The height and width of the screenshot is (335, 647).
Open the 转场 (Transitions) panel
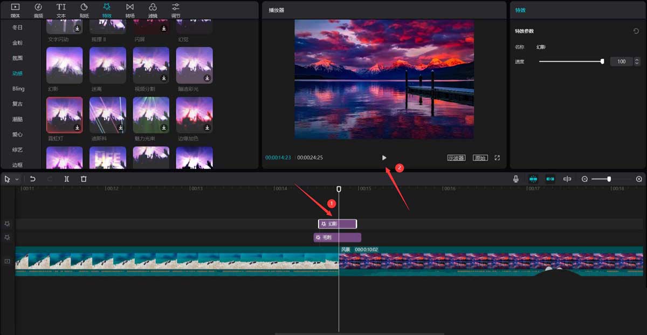click(130, 10)
